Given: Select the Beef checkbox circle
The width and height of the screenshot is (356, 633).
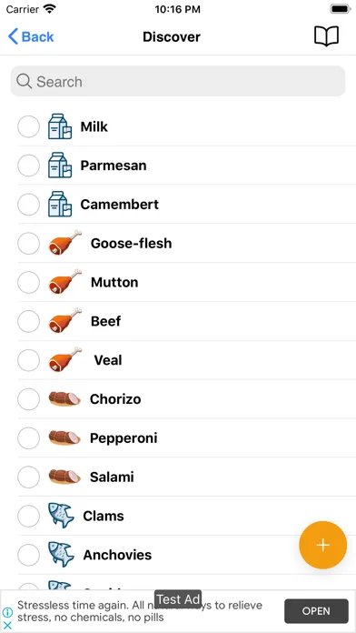Looking at the screenshot, I should 29,321.
